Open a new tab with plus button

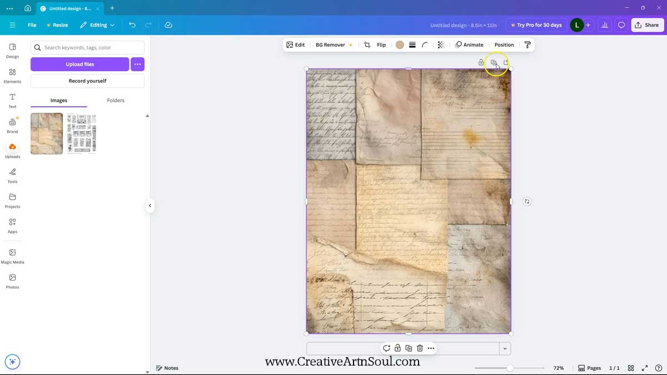coord(112,8)
